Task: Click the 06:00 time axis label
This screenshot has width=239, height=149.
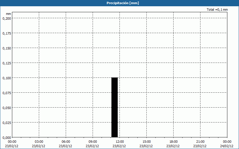Action: click(x=66, y=142)
